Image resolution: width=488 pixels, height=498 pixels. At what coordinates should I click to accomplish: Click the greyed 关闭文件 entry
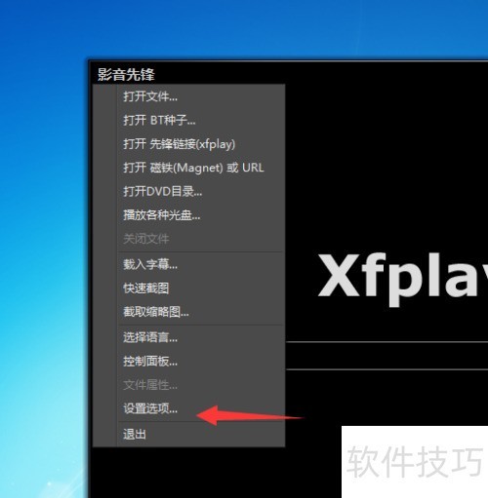(x=189, y=239)
